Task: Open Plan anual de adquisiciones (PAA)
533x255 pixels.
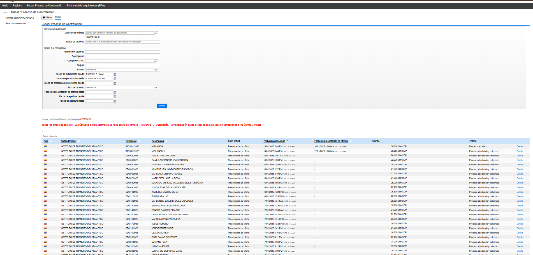Action: click(86, 5)
